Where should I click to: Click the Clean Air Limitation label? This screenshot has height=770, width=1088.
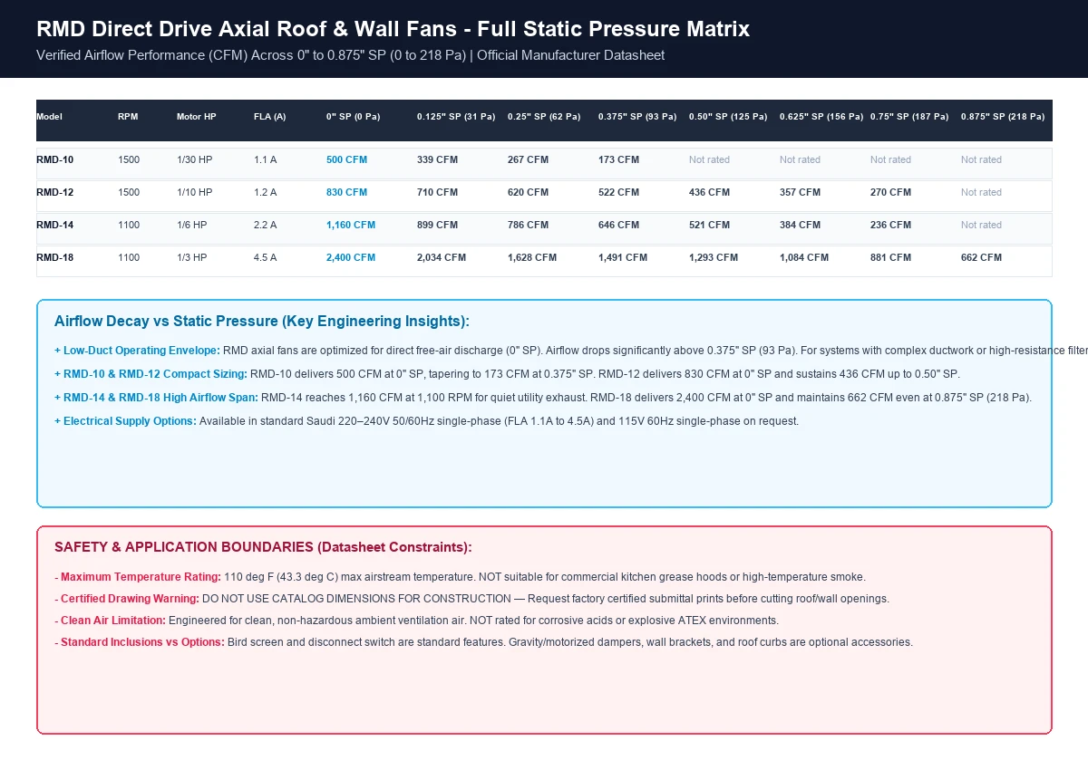click(110, 621)
